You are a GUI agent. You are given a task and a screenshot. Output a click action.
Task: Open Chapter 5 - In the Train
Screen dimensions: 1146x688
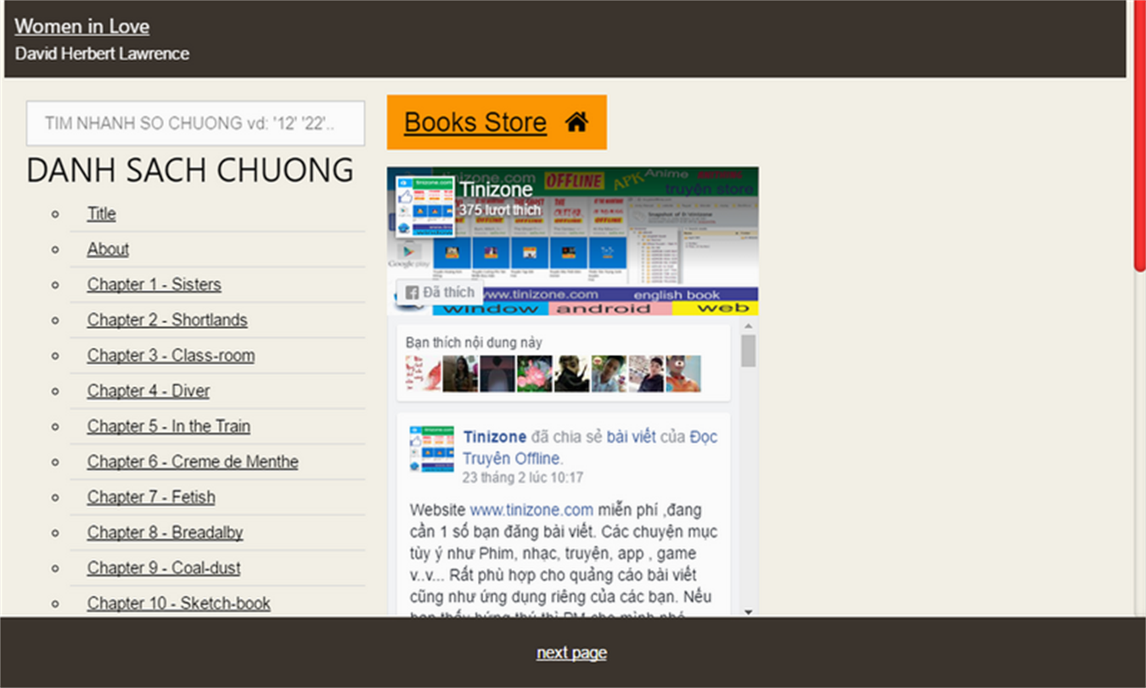point(169,426)
